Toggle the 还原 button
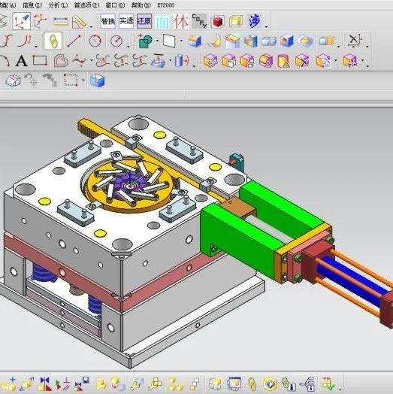Viewport: 393px width, 394px height. pos(144,21)
